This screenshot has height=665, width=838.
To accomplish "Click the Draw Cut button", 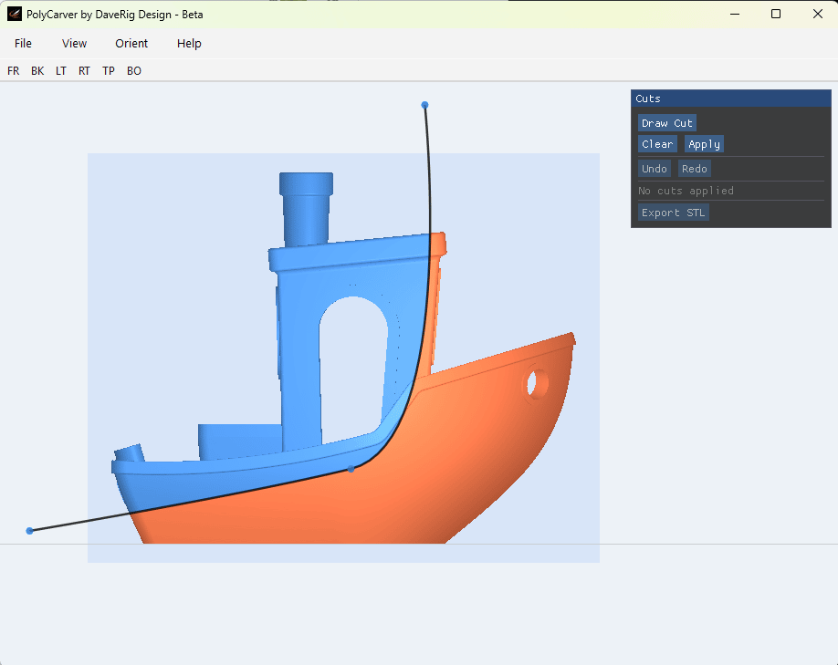I will coord(667,123).
